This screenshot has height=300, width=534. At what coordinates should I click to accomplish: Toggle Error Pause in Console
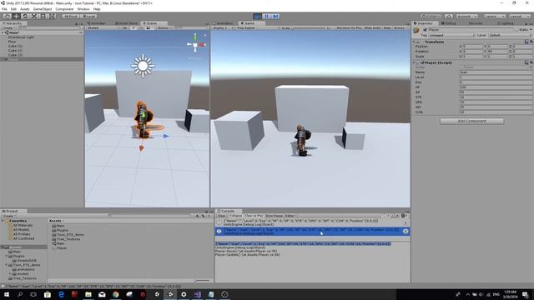coord(275,216)
